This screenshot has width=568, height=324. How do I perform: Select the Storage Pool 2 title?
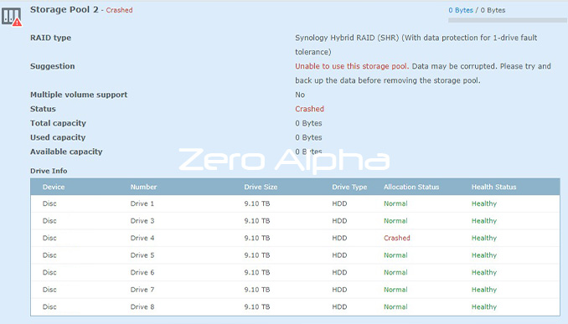tap(65, 10)
